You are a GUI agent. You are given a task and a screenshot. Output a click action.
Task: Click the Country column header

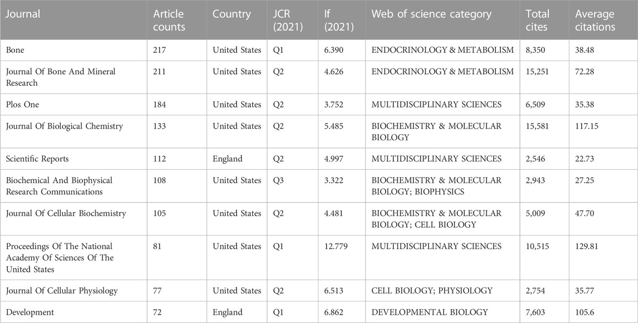click(x=237, y=20)
